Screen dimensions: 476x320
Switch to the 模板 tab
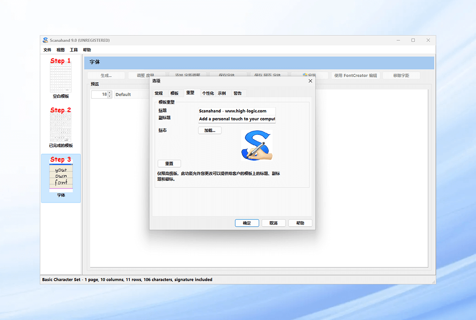(174, 93)
